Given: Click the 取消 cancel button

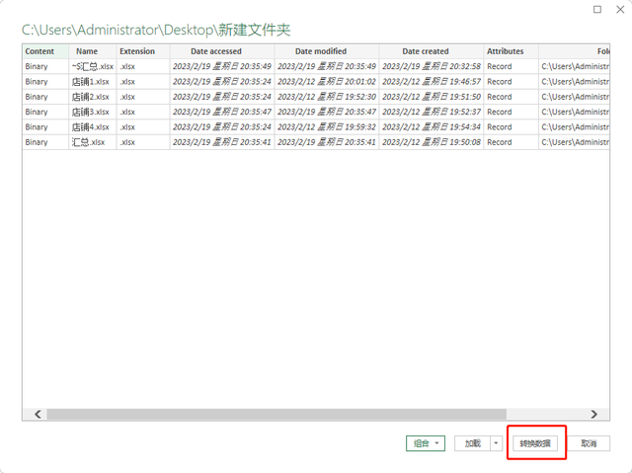Looking at the screenshot, I should coord(589,443).
